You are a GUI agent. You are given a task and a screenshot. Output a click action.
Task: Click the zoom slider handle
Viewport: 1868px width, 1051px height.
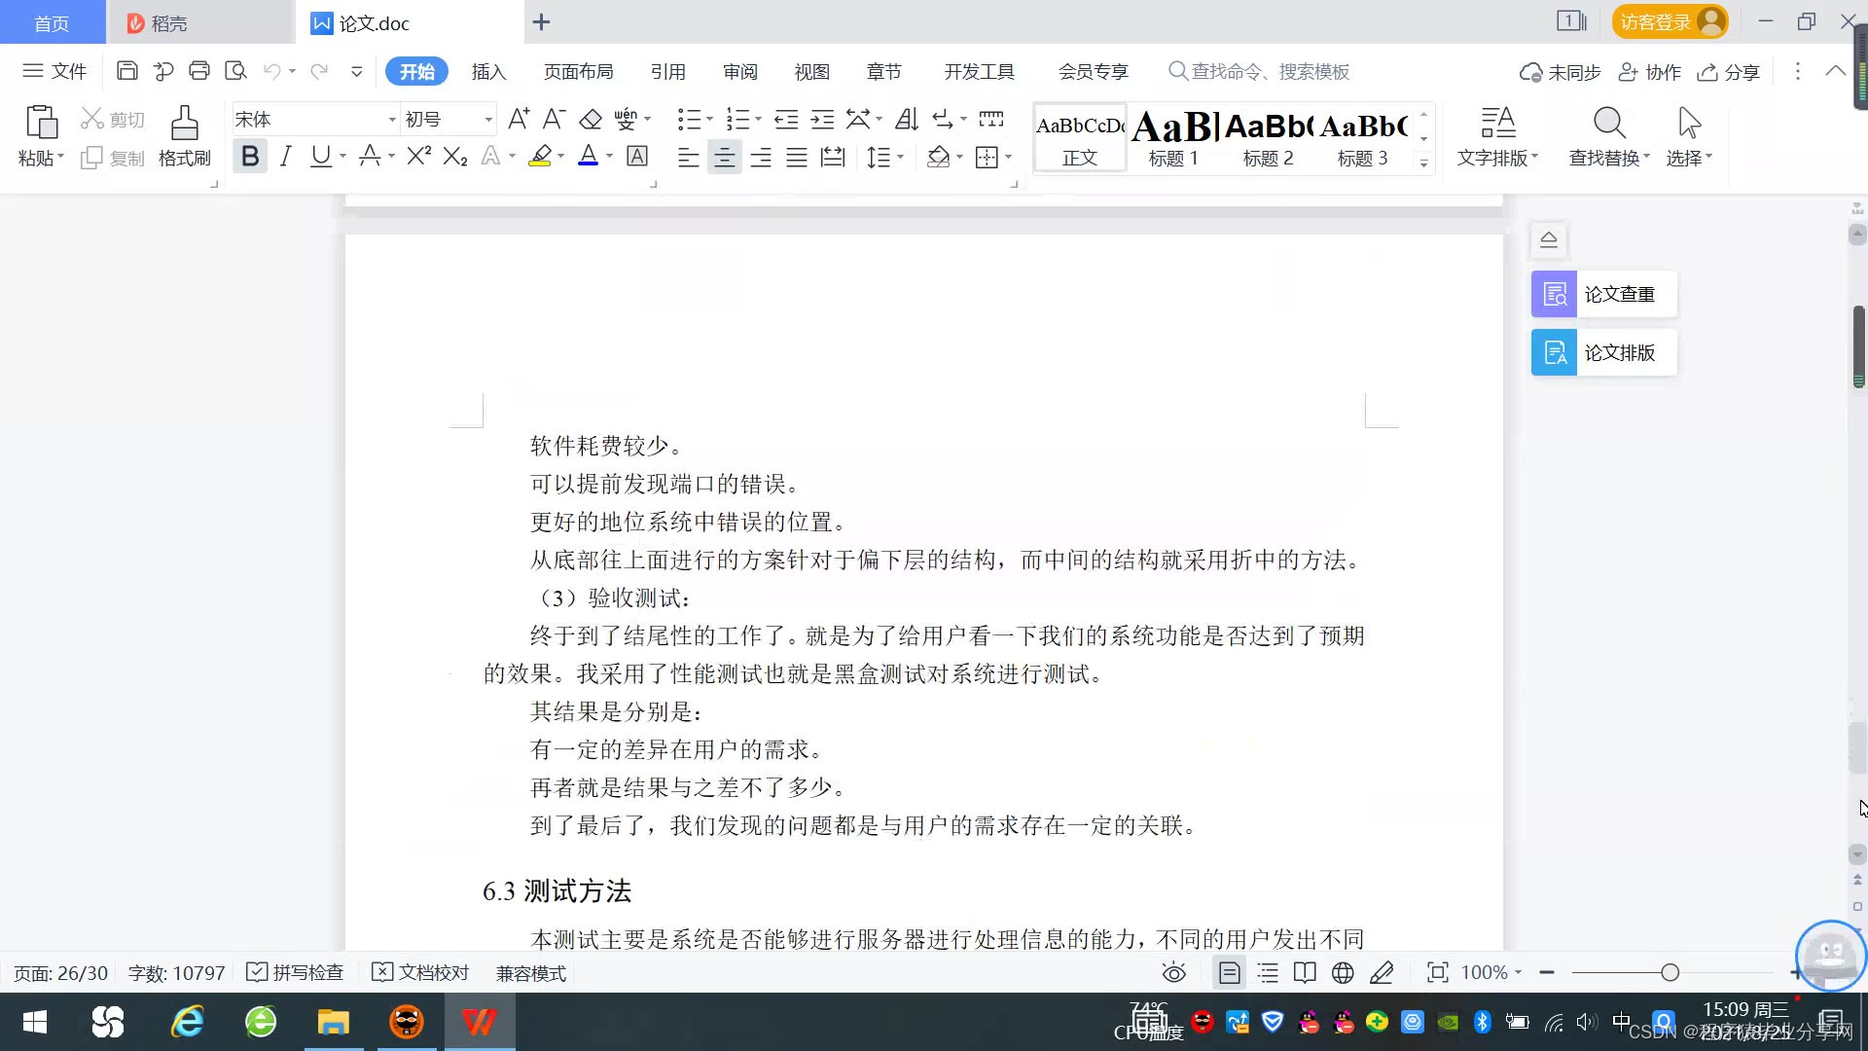(x=1670, y=973)
